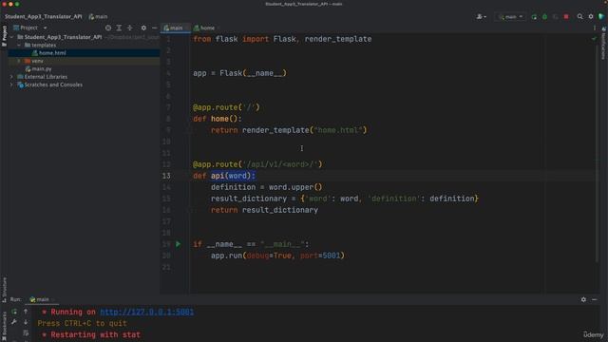Click the def home() function name

(x=219, y=119)
